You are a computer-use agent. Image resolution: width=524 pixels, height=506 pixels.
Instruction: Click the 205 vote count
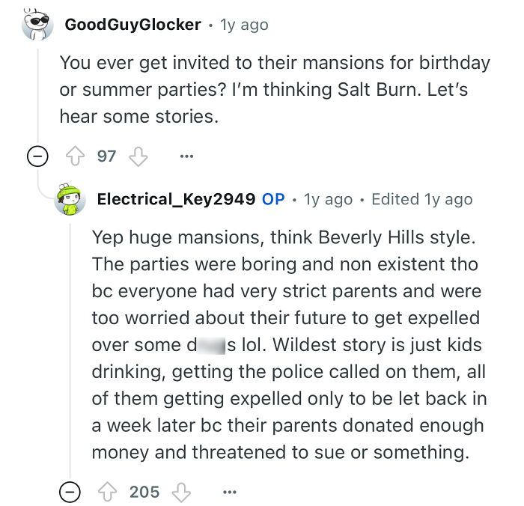tap(144, 491)
